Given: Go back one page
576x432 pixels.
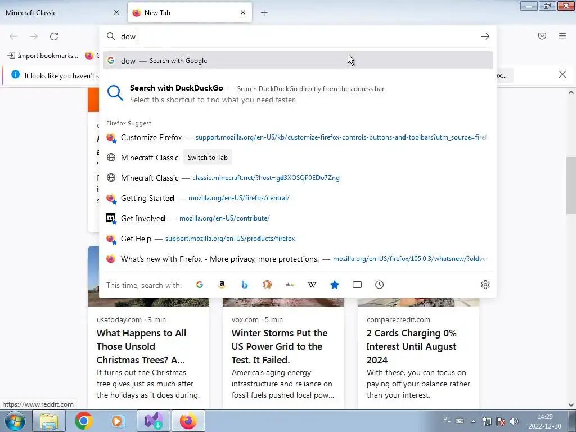Looking at the screenshot, I should [13, 37].
